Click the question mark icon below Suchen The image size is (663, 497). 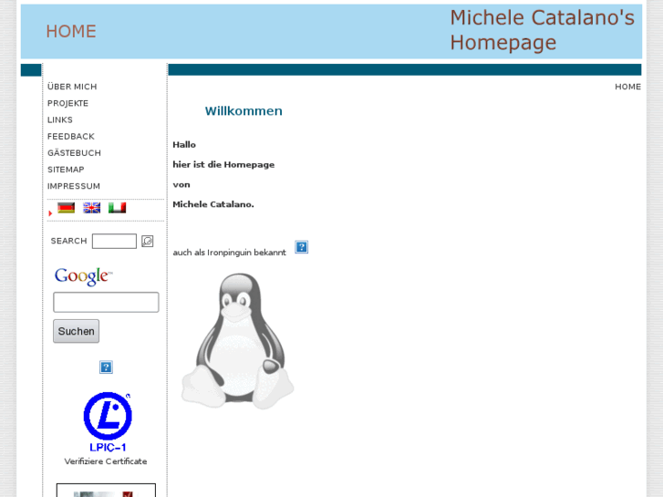[106, 368]
